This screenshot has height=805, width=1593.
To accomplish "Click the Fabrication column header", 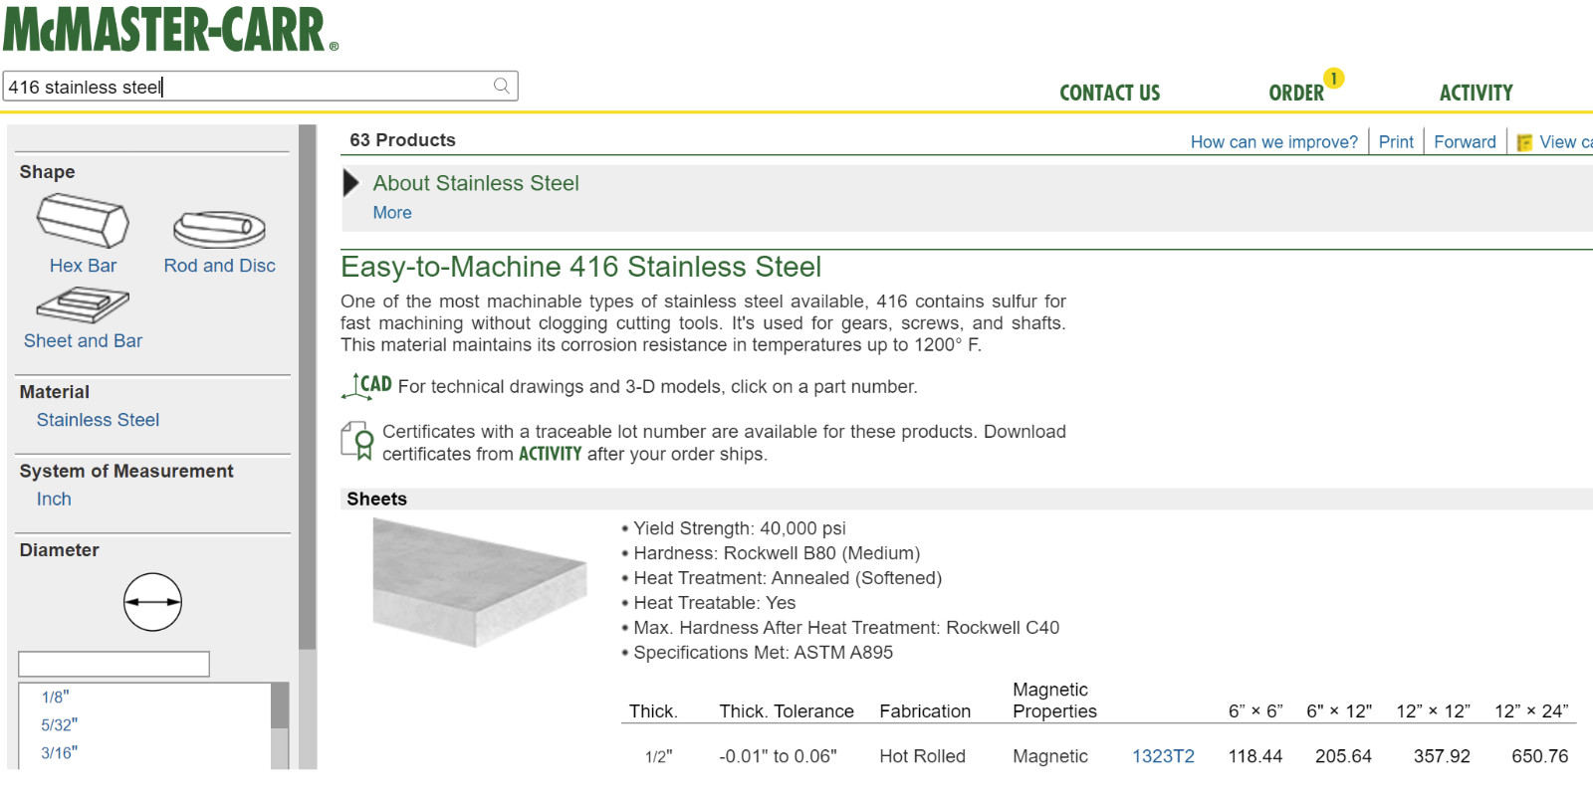I will [x=925, y=711].
